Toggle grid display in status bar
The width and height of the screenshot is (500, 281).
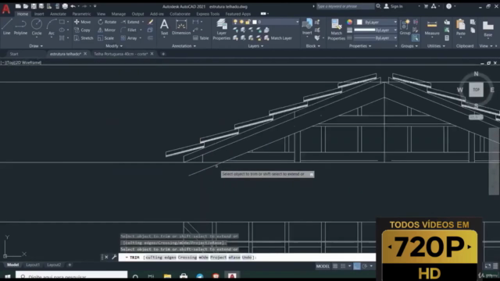335,266
